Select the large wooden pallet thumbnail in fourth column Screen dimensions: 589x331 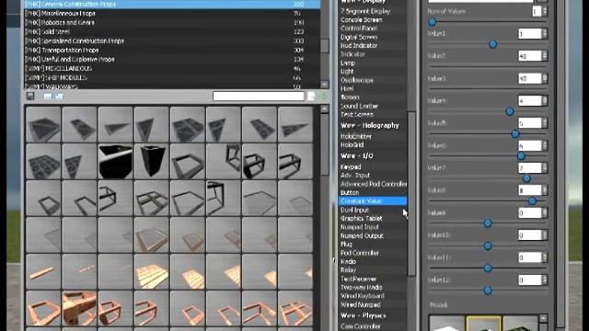(x=151, y=271)
